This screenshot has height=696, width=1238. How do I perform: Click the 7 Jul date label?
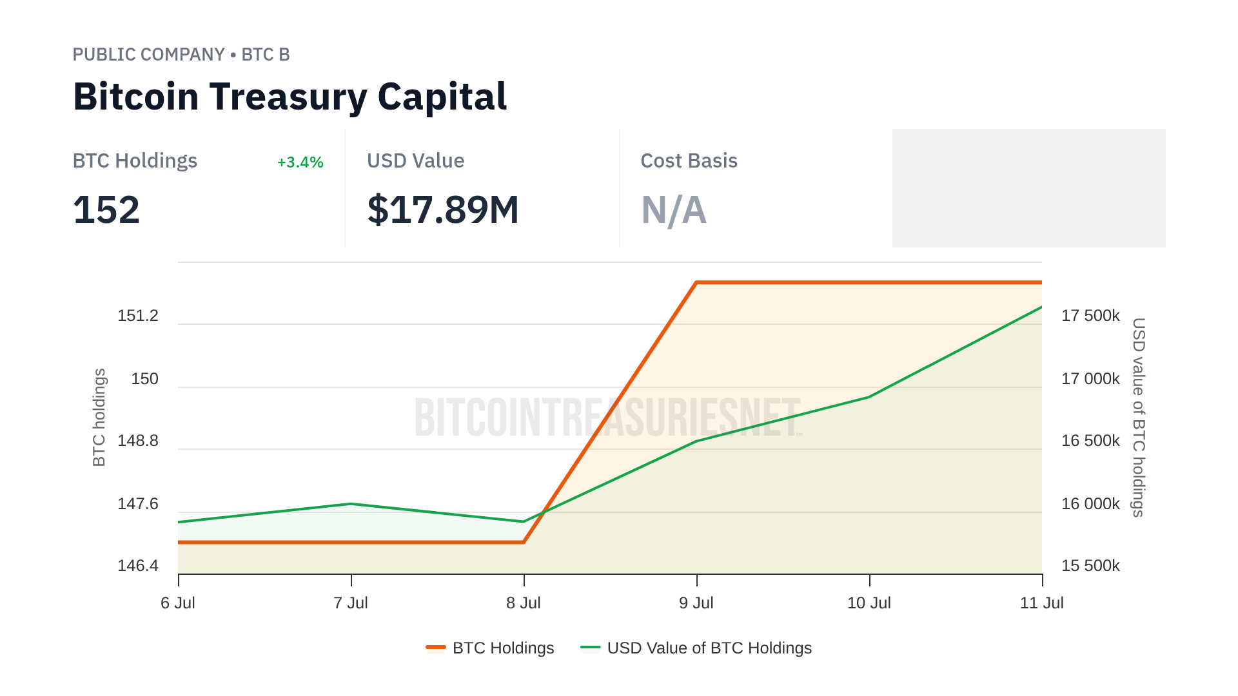point(351,603)
